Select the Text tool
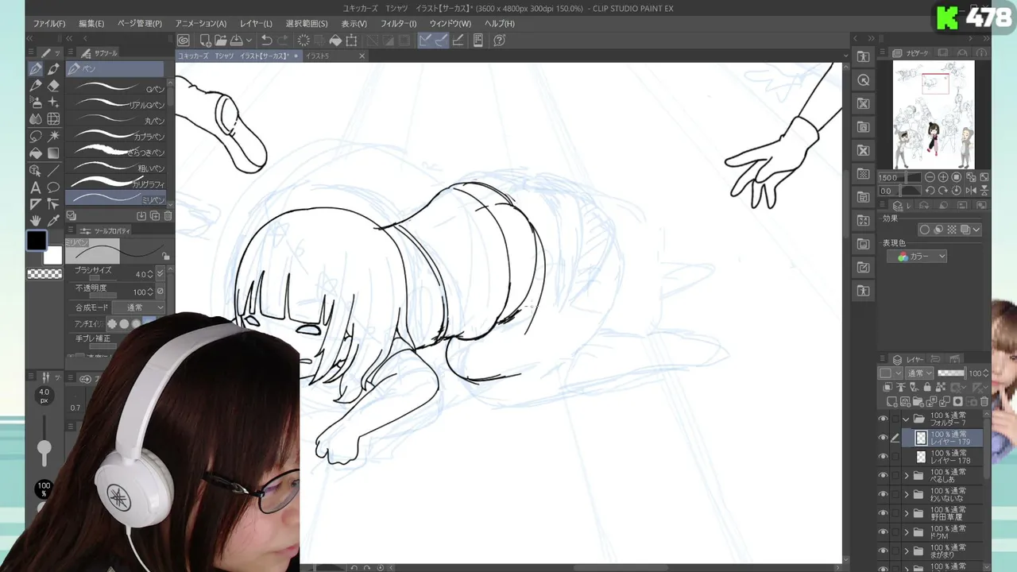Image resolution: width=1017 pixels, height=572 pixels. coord(36,187)
